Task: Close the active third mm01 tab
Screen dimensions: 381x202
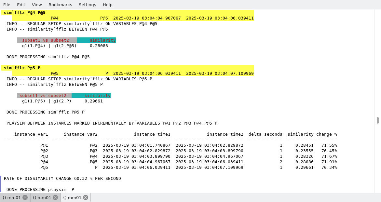Action: [86, 197]
